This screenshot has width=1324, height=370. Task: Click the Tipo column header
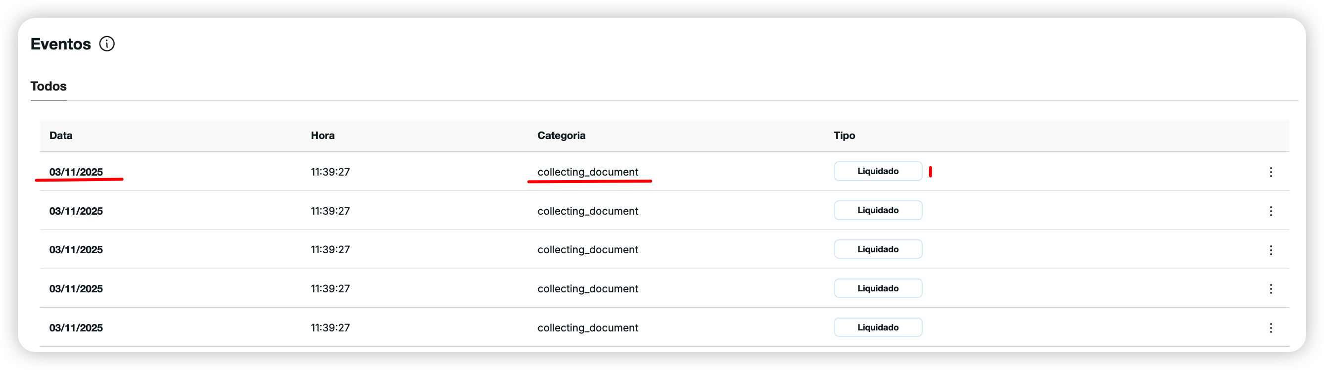pyautogui.click(x=845, y=136)
